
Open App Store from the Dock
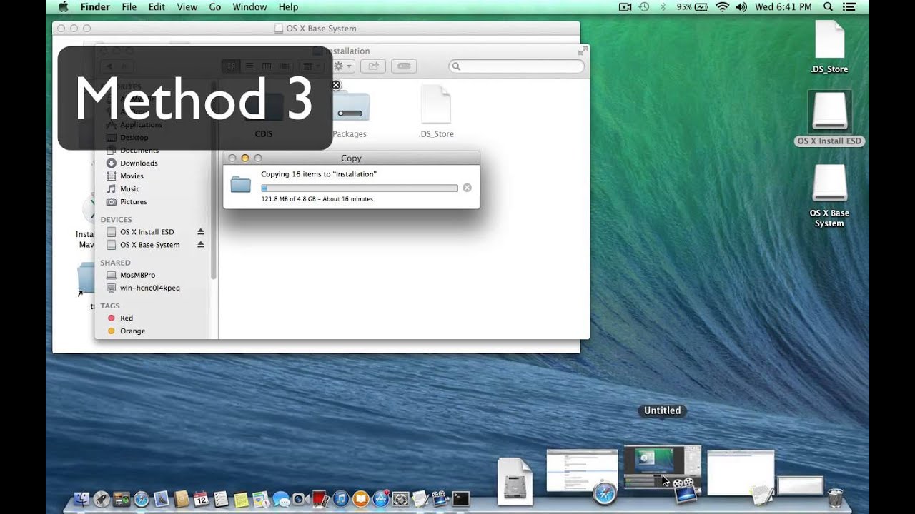pos(380,499)
